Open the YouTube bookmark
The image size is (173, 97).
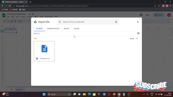coord(14,10)
